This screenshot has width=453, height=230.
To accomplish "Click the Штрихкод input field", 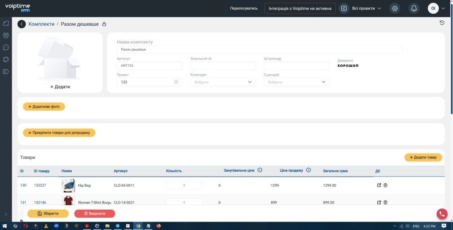I will tap(296, 65).
